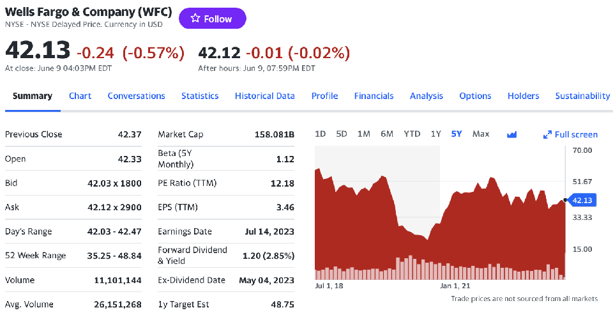This screenshot has width=613, height=317.
Task: Switch the chart range to 5D
Action: (x=342, y=134)
